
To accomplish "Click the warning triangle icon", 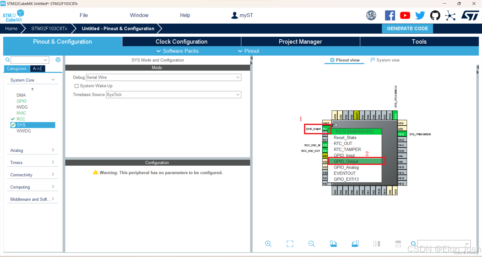I will pyautogui.click(x=95, y=172).
